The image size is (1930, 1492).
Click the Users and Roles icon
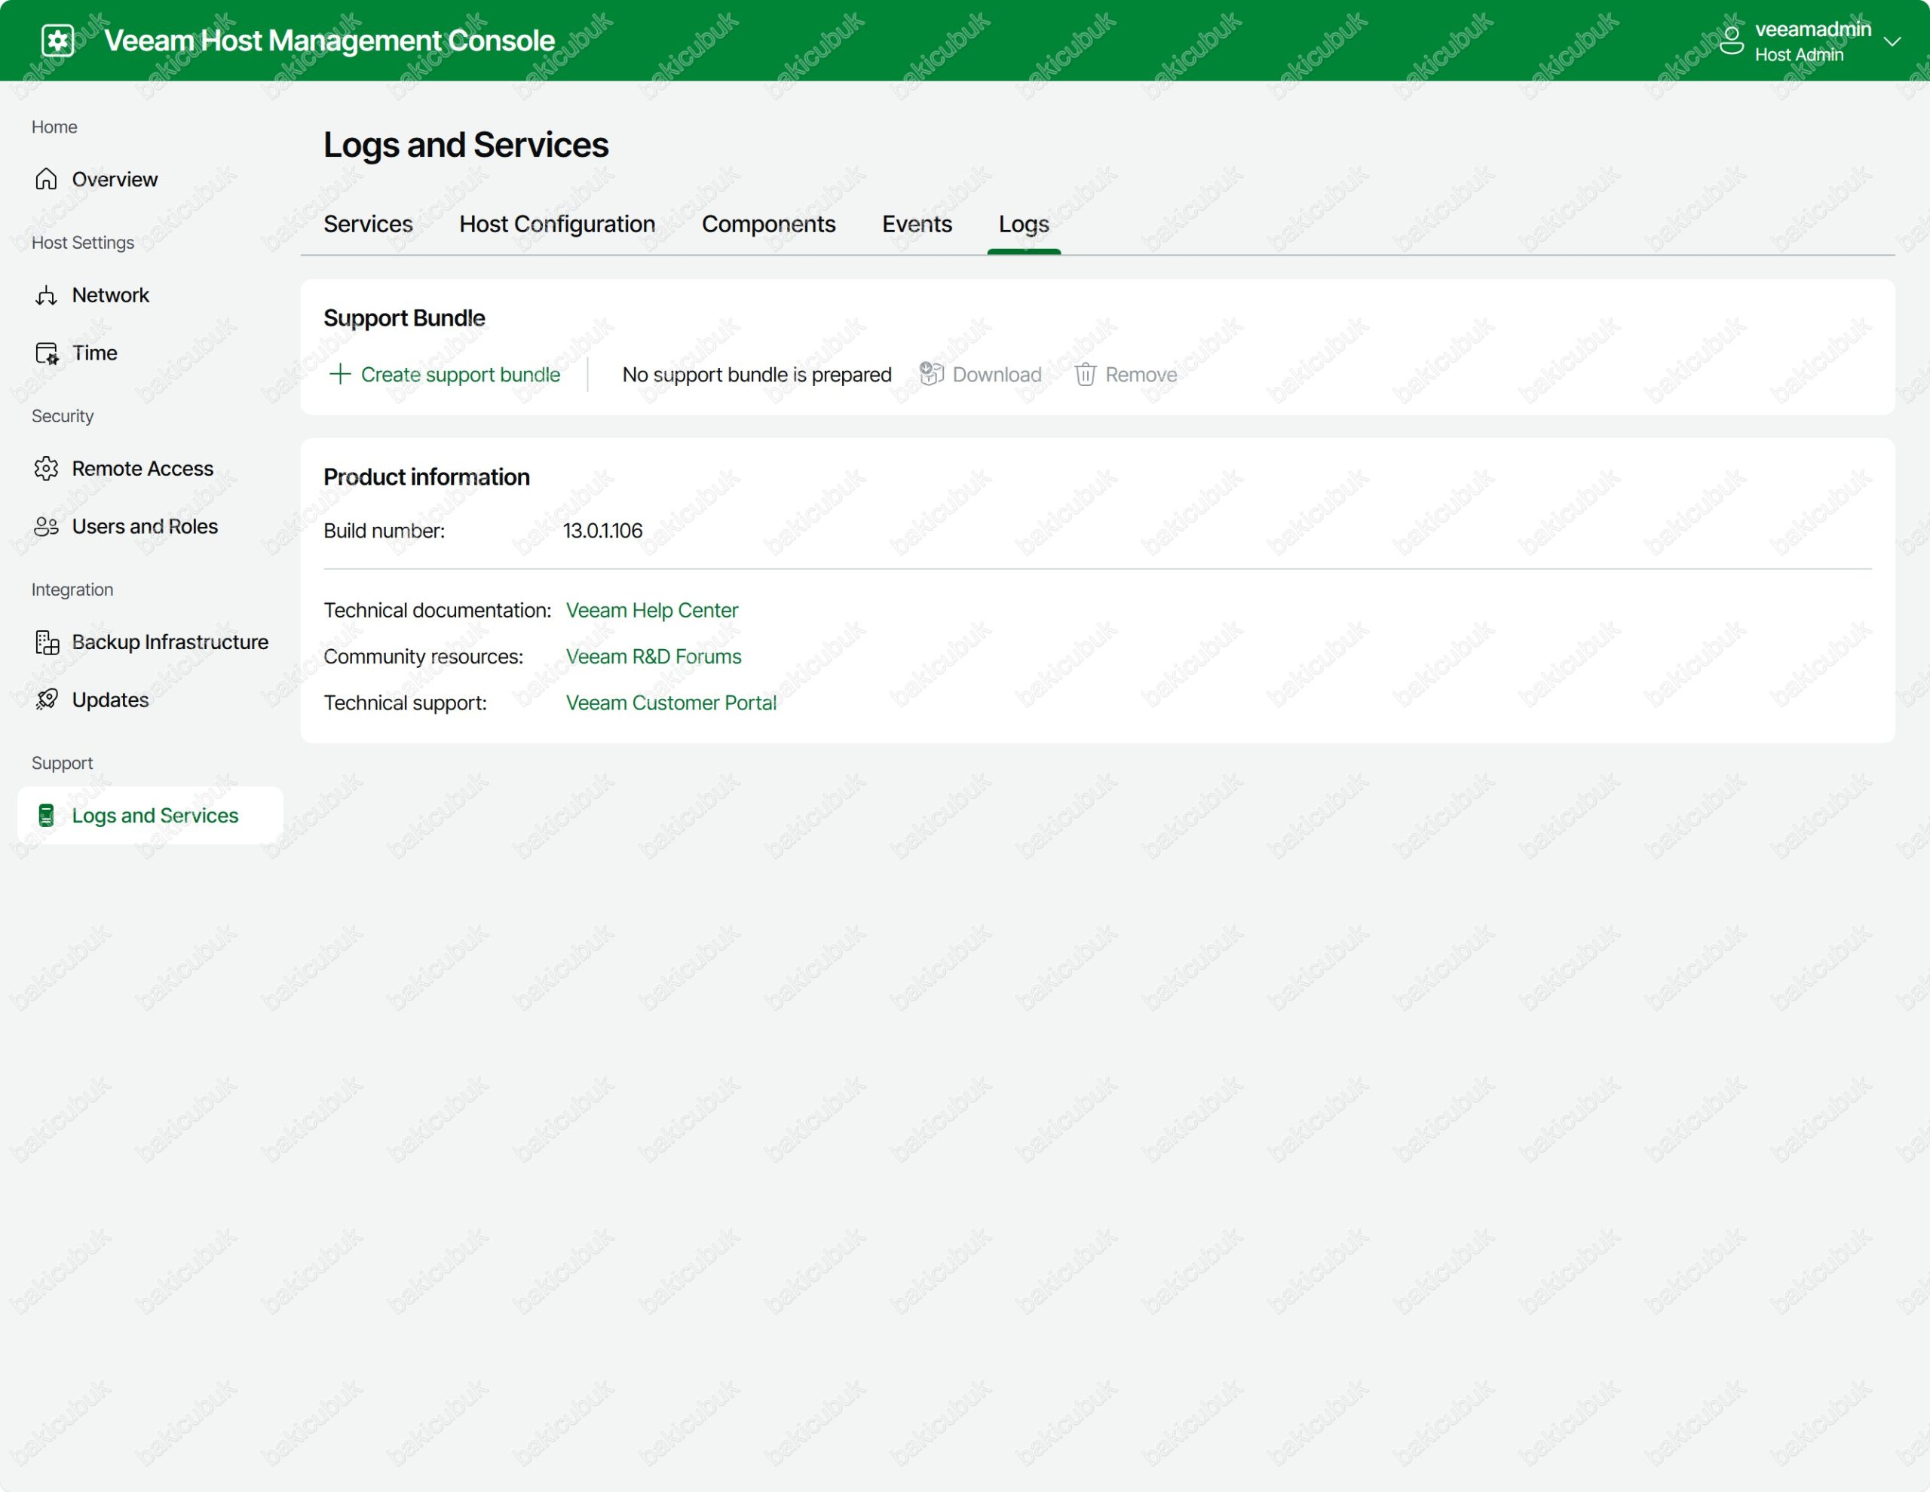click(x=46, y=527)
